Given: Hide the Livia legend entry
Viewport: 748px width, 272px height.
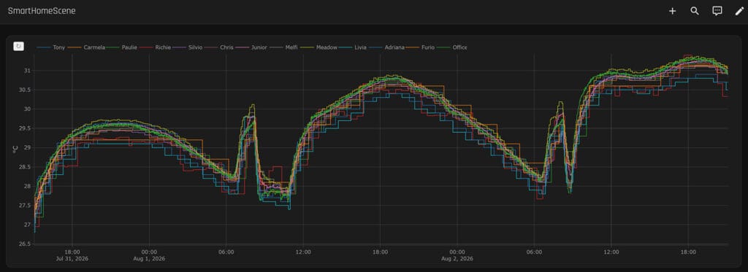Looking at the screenshot, I should click(354, 47).
